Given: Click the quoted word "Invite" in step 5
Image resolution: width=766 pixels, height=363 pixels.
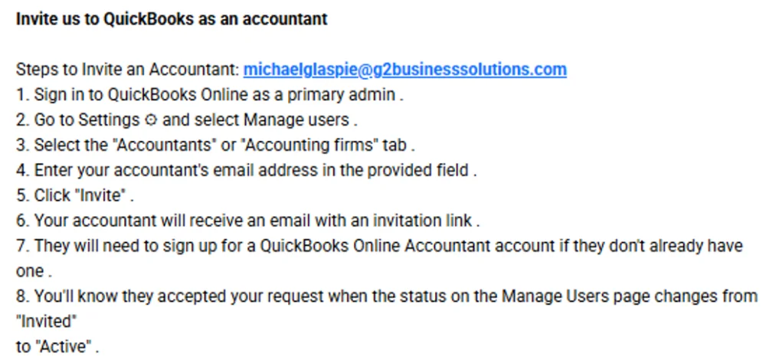Looking at the screenshot, I should click(103, 195).
